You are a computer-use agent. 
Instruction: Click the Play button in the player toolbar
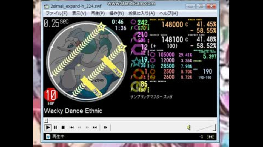[x=48, y=127]
